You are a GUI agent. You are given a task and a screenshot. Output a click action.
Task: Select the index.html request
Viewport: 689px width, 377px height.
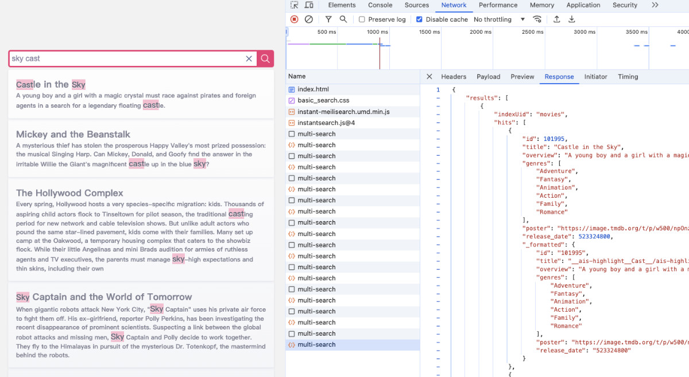313,89
